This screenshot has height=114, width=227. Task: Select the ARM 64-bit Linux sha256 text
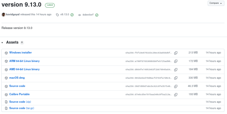click(x=148, y=61)
